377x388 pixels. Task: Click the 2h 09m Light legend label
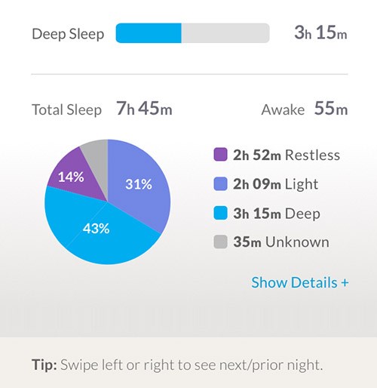click(x=276, y=184)
